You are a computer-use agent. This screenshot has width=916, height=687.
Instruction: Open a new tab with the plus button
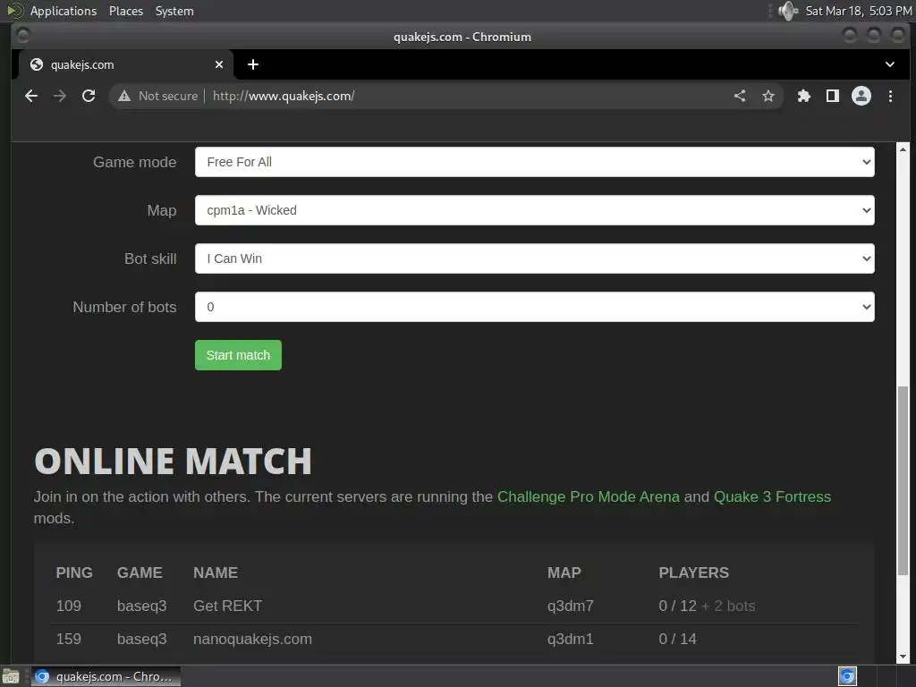pyautogui.click(x=253, y=64)
